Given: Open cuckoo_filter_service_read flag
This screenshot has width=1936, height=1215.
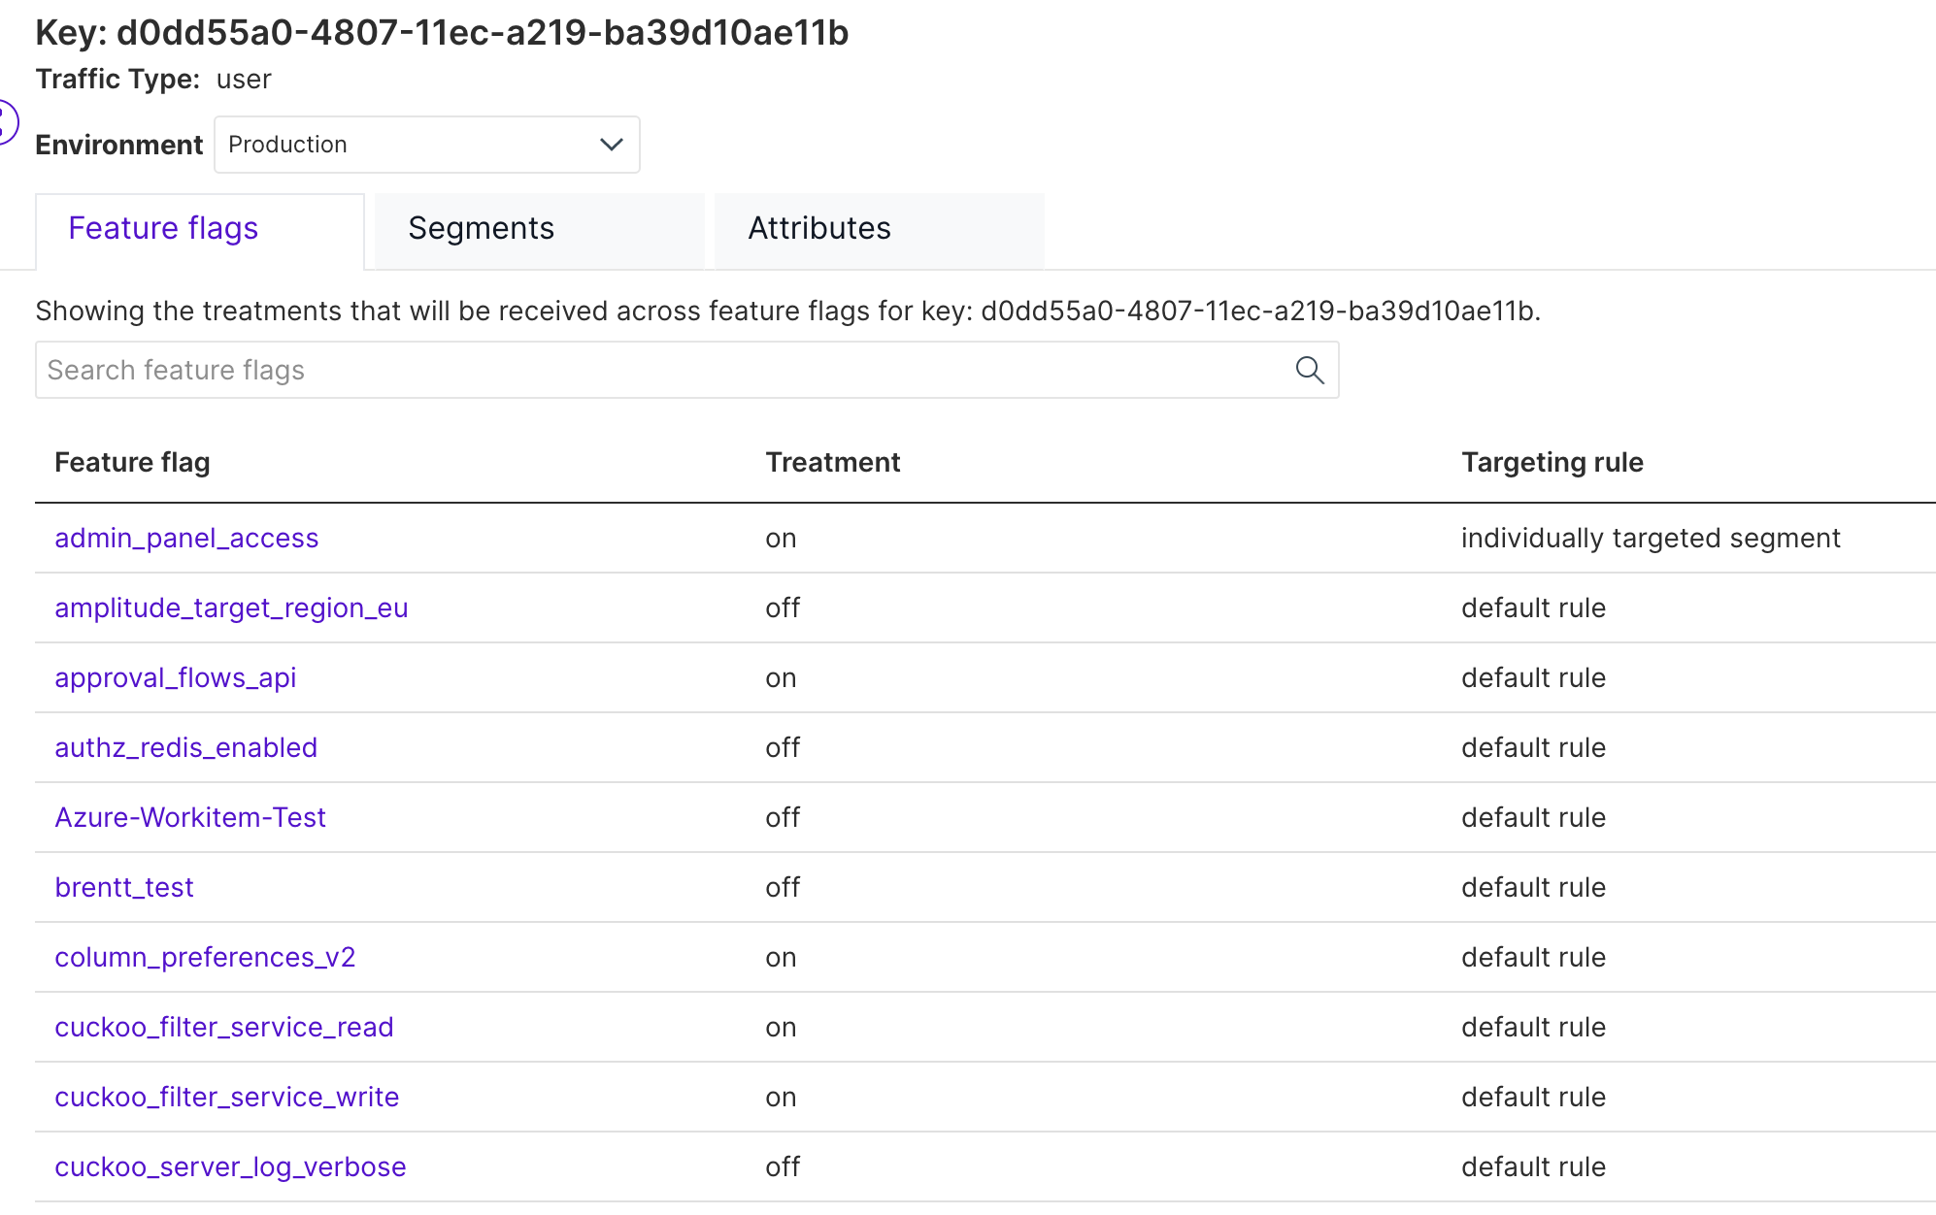Looking at the screenshot, I should 224,1027.
